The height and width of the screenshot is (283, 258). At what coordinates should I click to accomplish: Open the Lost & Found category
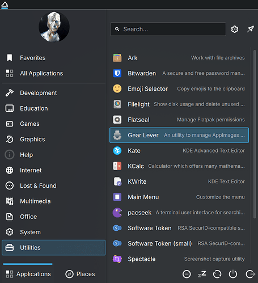click(53, 186)
